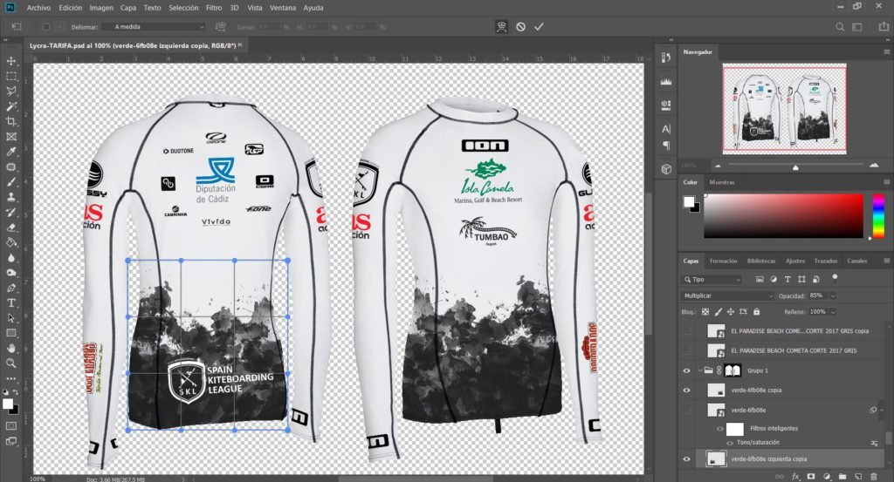Hide the Grupo 1 layer group

click(686, 370)
